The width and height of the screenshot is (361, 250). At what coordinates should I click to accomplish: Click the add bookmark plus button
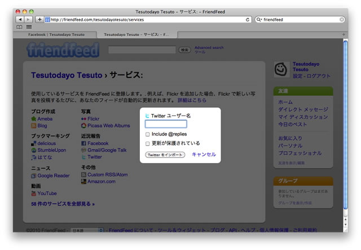point(39,20)
